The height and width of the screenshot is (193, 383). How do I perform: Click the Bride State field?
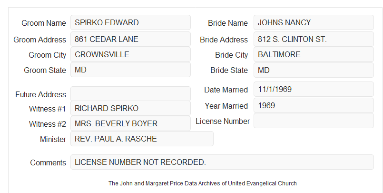point(314,70)
